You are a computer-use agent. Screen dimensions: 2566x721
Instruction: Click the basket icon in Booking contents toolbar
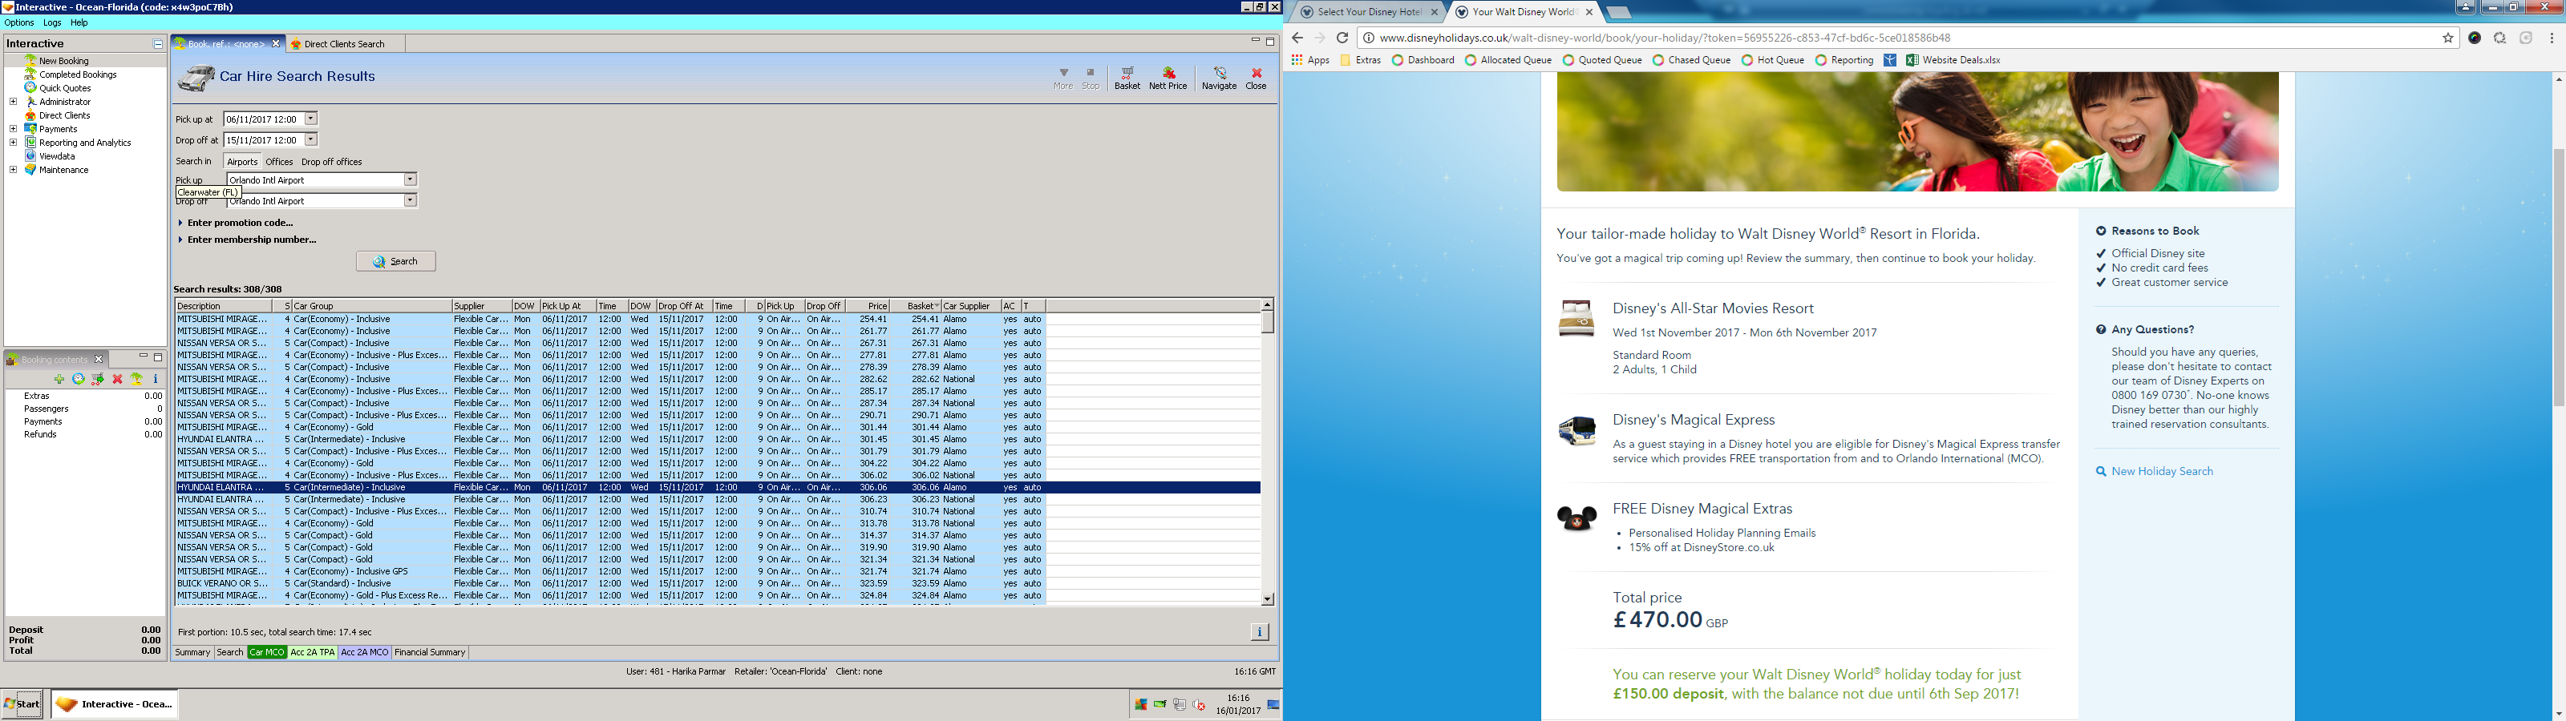(98, 380)
